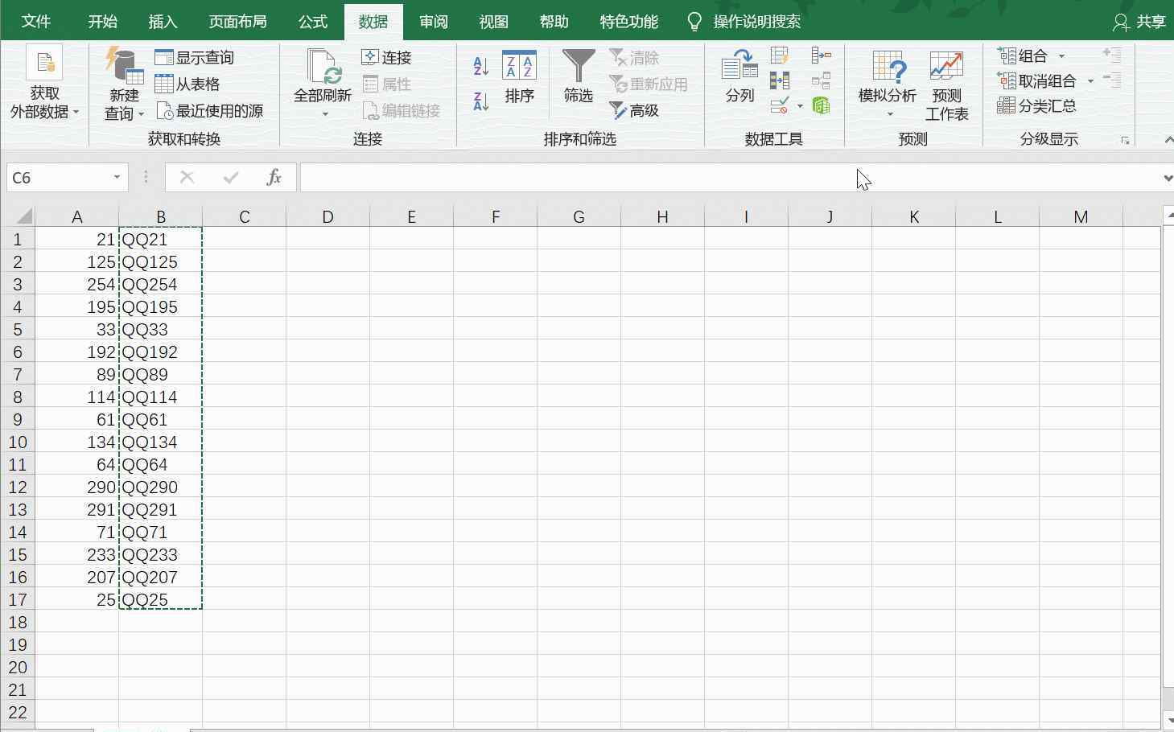
Task: Select cell containing QQ134
Action: (160, 442)
